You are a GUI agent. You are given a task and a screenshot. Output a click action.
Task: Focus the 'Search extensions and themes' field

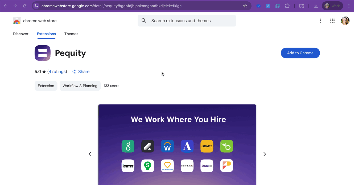(187, 21)
